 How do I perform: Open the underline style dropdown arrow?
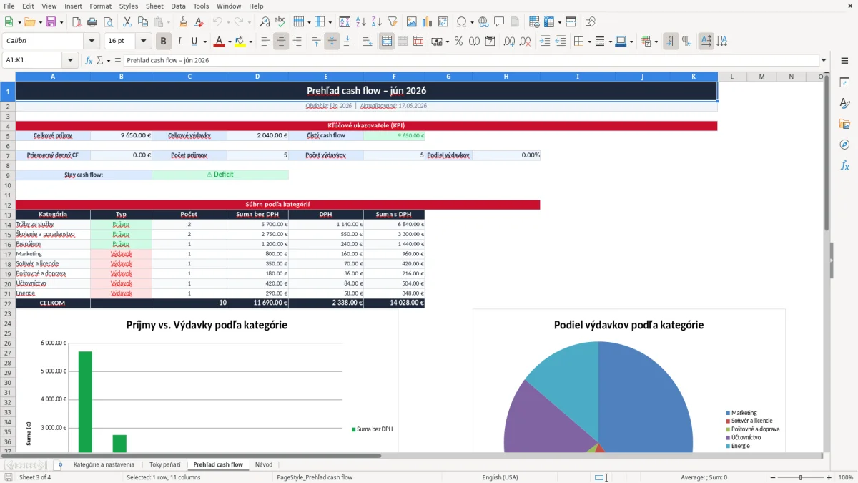204,42
